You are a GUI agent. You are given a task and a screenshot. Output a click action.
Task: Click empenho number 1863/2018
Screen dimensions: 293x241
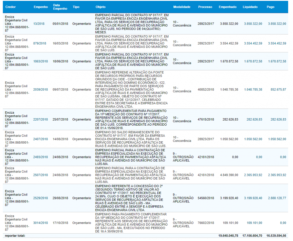40,61
